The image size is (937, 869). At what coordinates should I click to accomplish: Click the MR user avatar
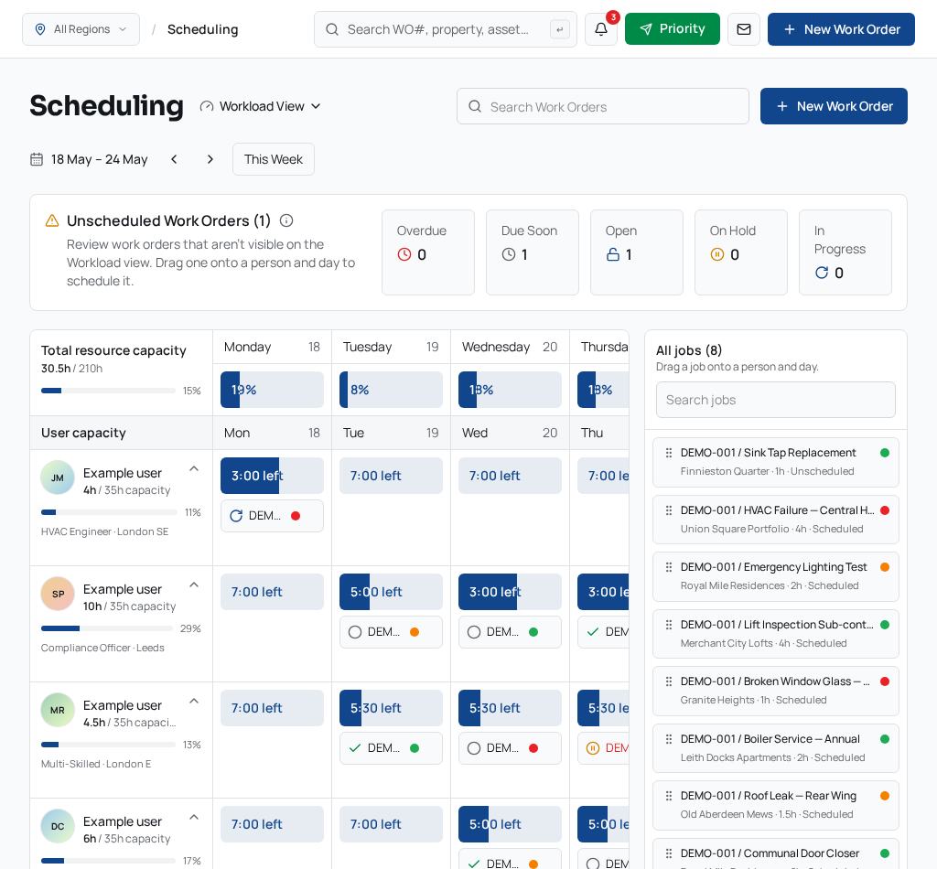tap(58, 710)
